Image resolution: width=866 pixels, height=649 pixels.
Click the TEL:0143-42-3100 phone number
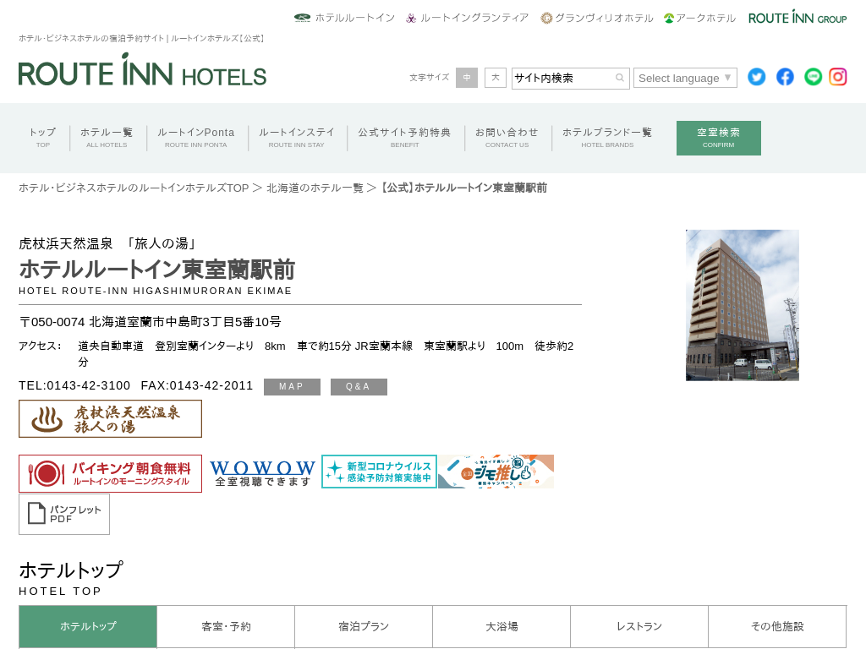(x=74, y=385)
